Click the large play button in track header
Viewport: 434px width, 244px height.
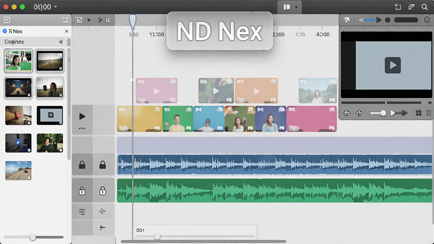click(82, 116)
